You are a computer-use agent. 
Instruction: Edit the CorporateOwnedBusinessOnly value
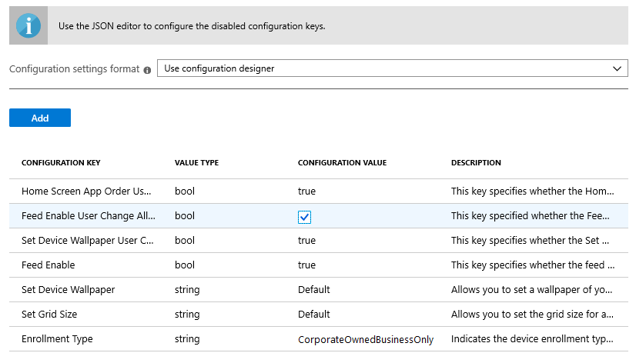tap(366, 339)
